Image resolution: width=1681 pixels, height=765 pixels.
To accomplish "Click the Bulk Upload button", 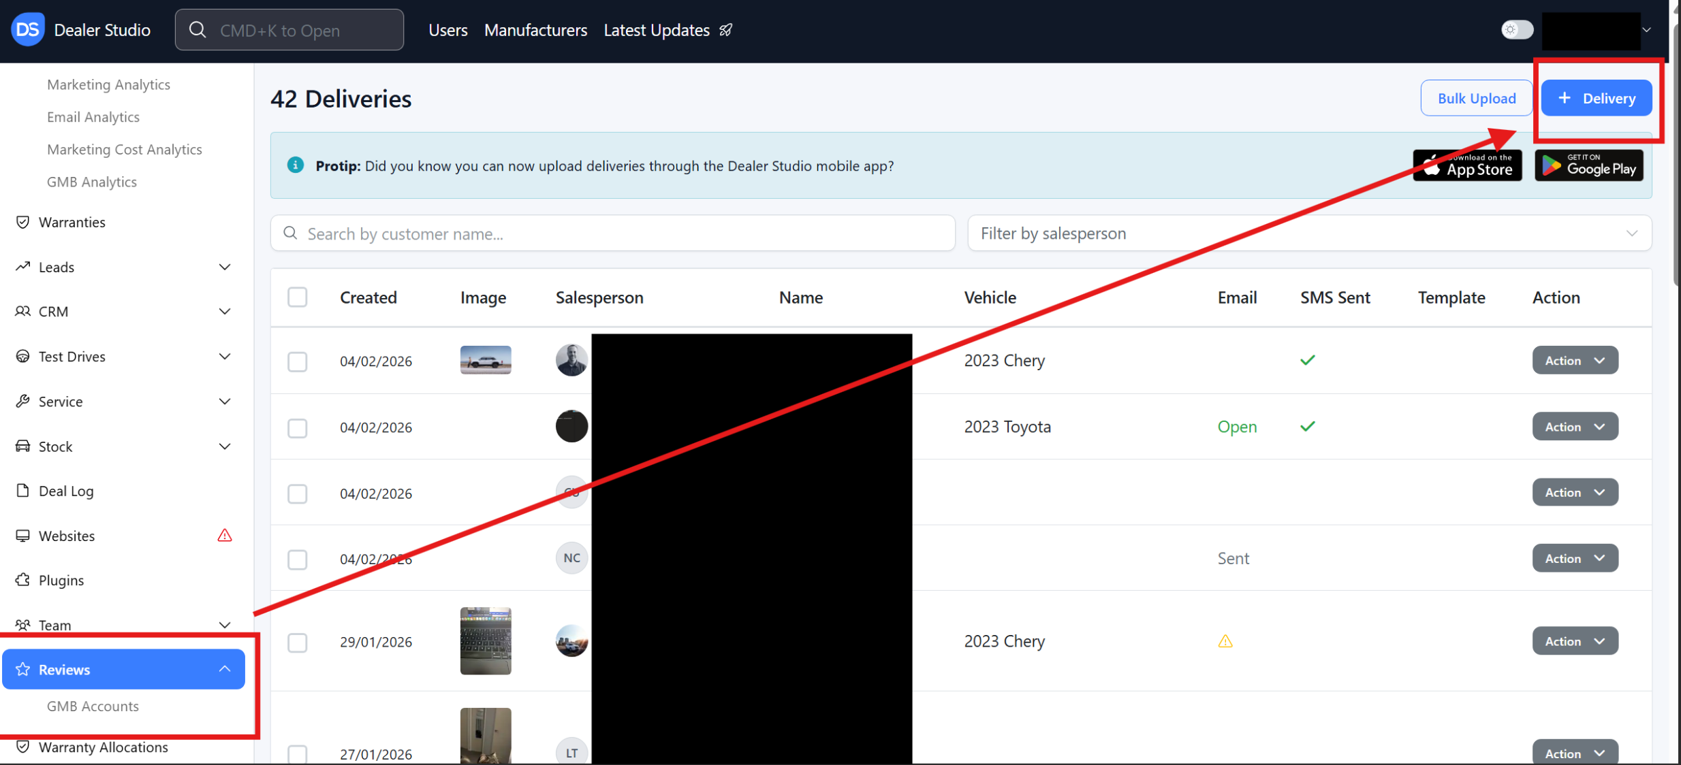I will (x=1476, y=99).
